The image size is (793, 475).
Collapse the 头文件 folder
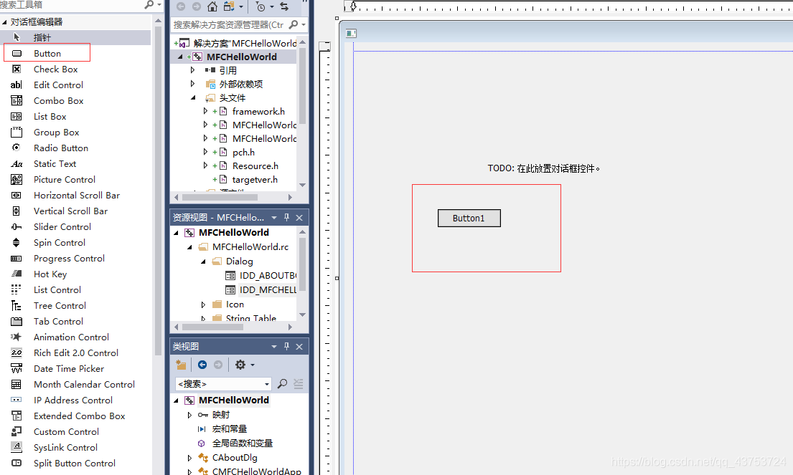click(x=192, y=98)
